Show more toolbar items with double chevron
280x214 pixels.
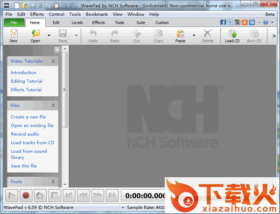tap(274, 36)
